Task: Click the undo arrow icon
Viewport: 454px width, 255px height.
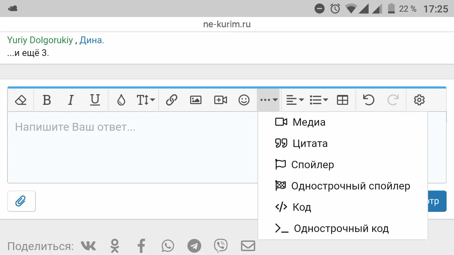Action: tap(369, 100)
